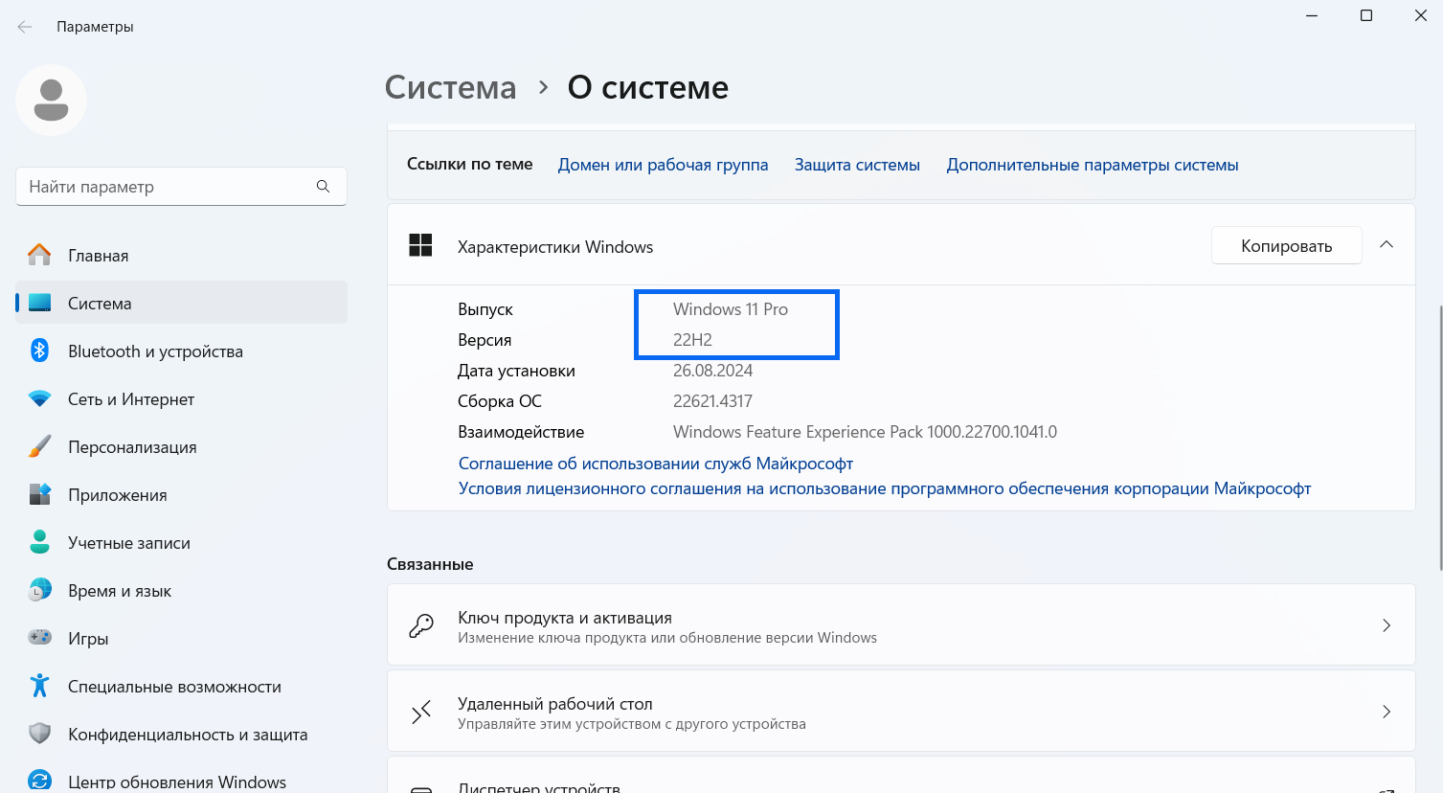Click the Найти параметр search field
1443x793 pixels.
(x=180, y=186)
